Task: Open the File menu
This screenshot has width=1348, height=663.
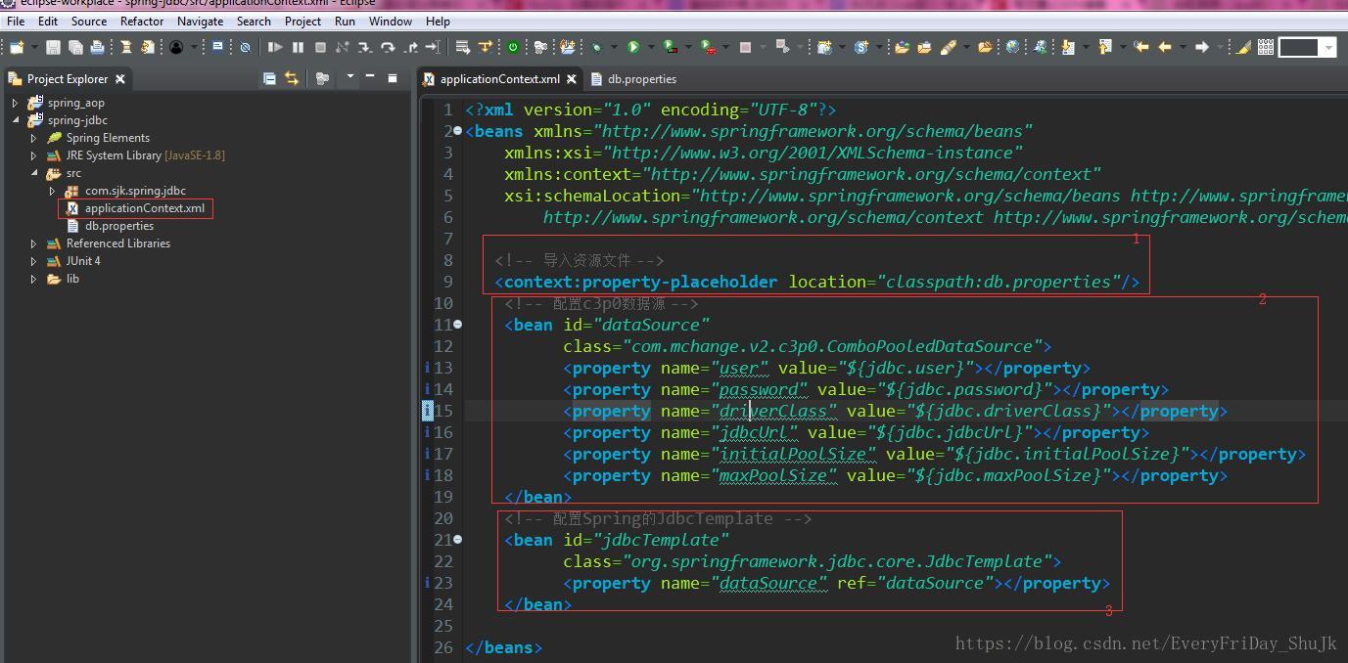Action: [16, 21]
